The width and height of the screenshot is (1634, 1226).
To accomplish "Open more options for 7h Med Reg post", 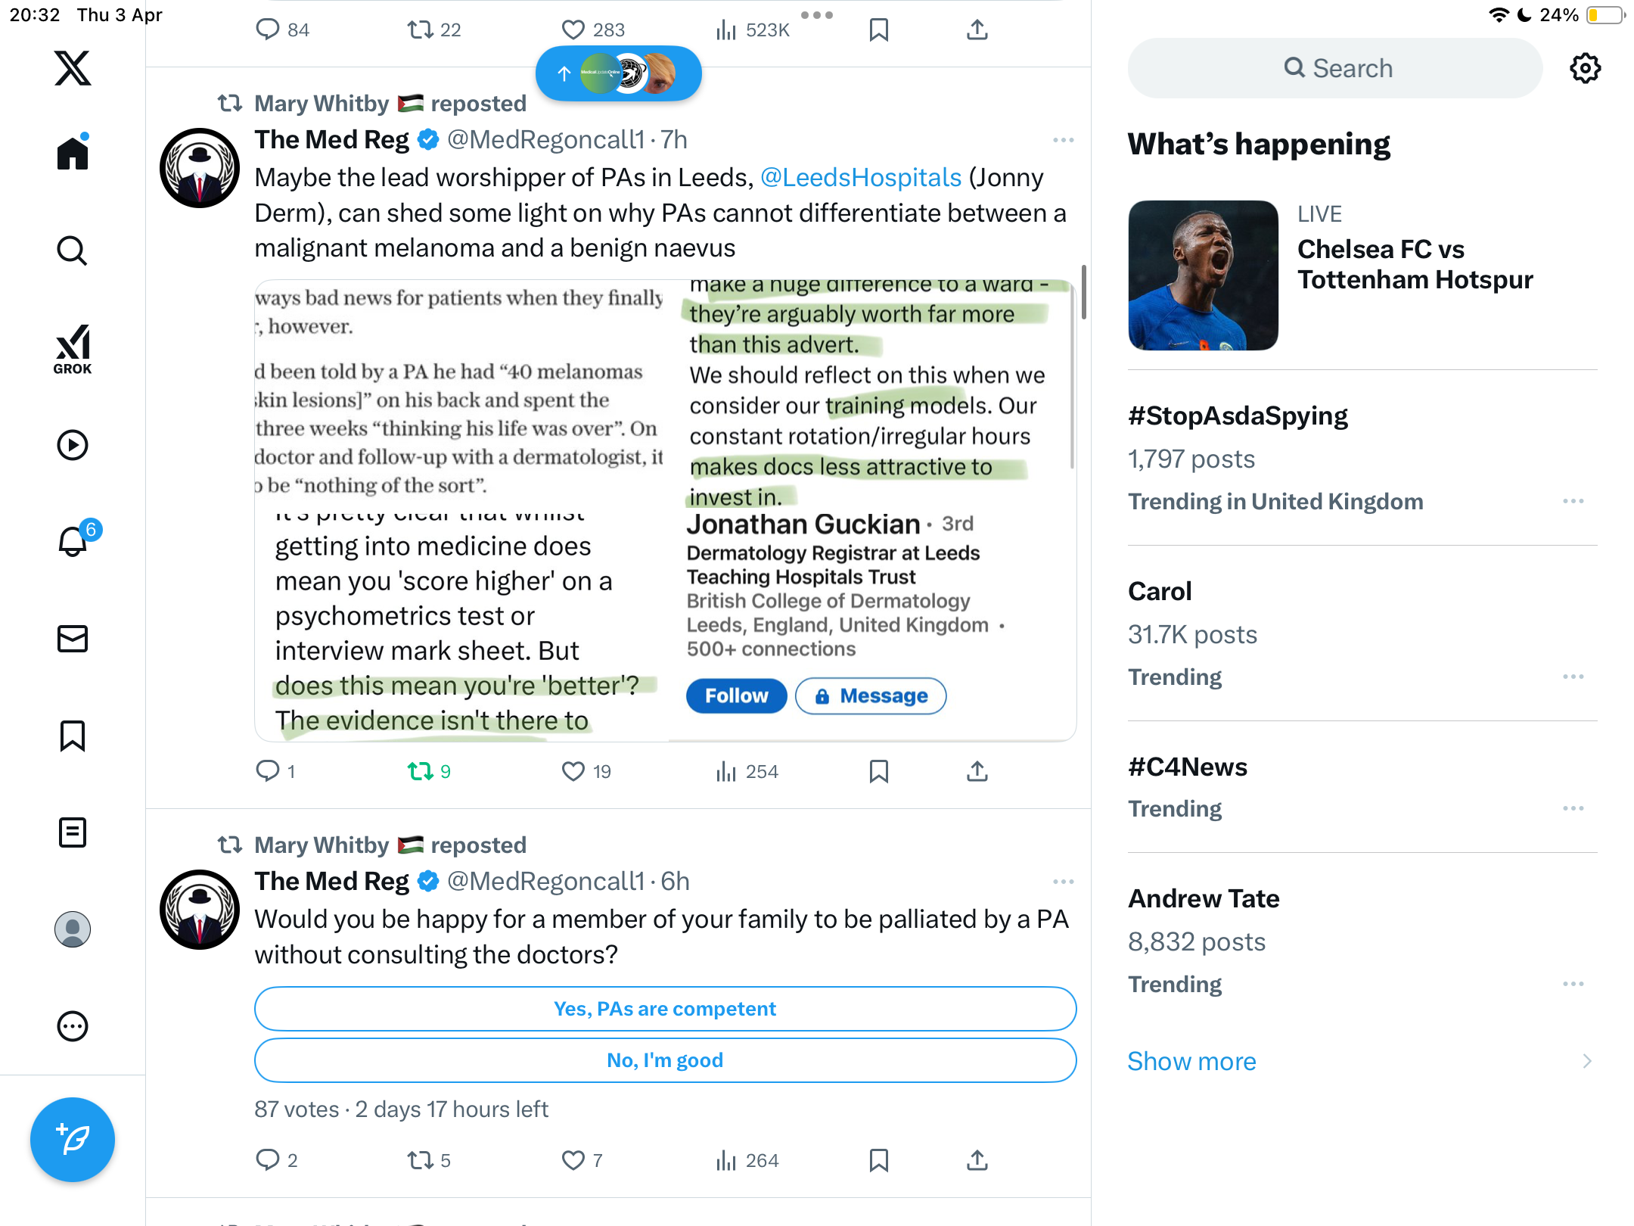I will (1063, 140).
